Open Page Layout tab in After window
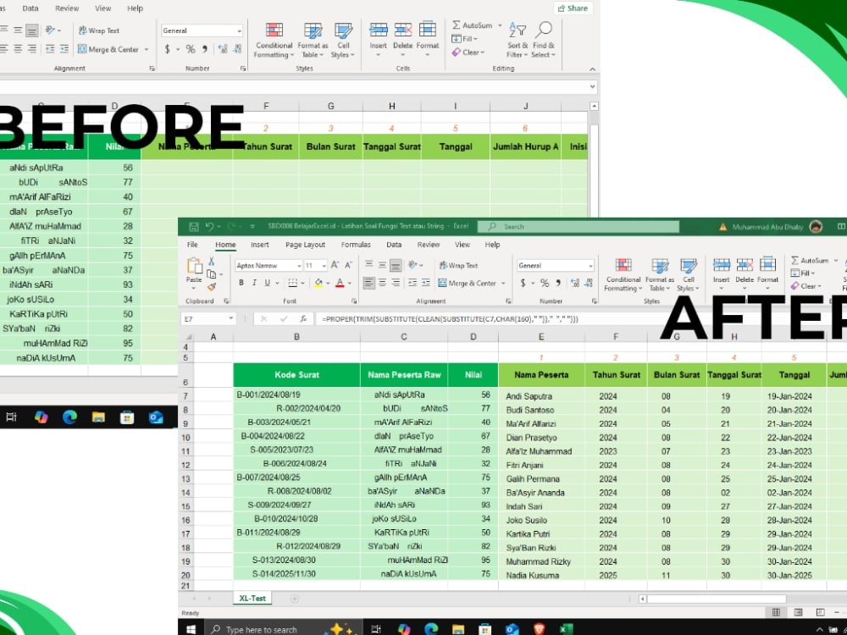847x635 pixels. click(x=305, y=245)
